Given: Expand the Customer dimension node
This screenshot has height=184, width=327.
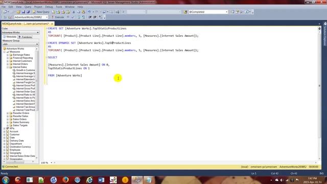Looking at the screenshot, I should (5, 134).
